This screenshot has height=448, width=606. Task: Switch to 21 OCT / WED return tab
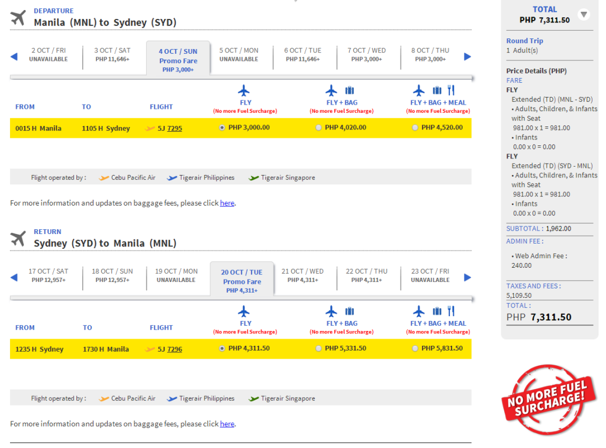tap(302, 275)
